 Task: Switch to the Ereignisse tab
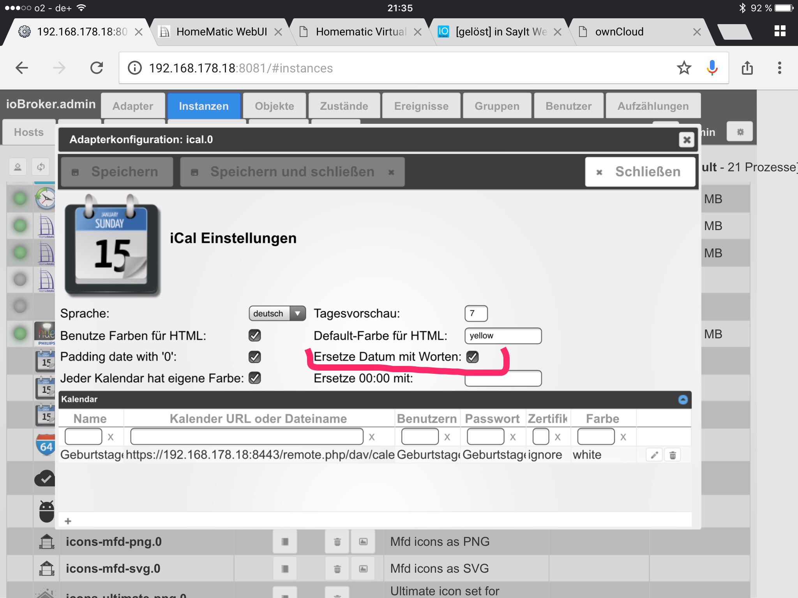421,106
